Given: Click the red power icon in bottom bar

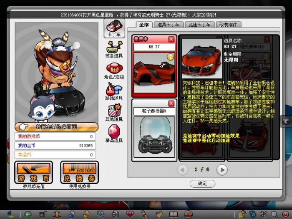Looking at the screenshot, I should click(285, 214).
